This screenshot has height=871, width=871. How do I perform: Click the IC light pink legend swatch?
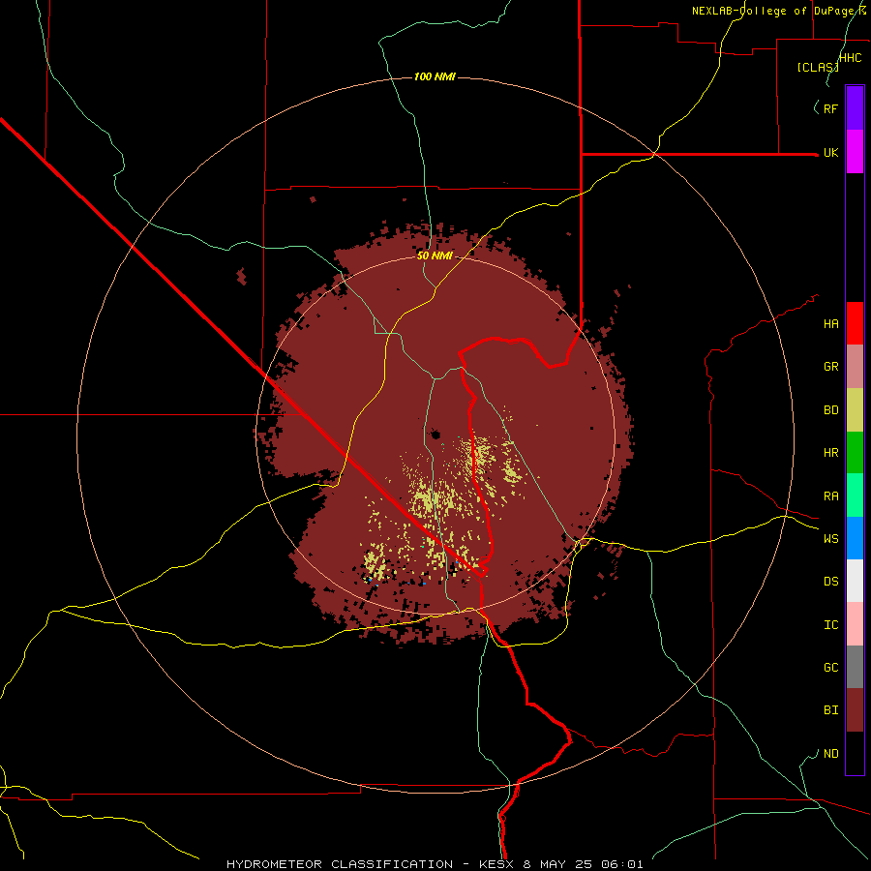(x=855, y=624)
